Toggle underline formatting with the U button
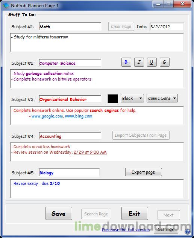 click(x=152, y=62)
